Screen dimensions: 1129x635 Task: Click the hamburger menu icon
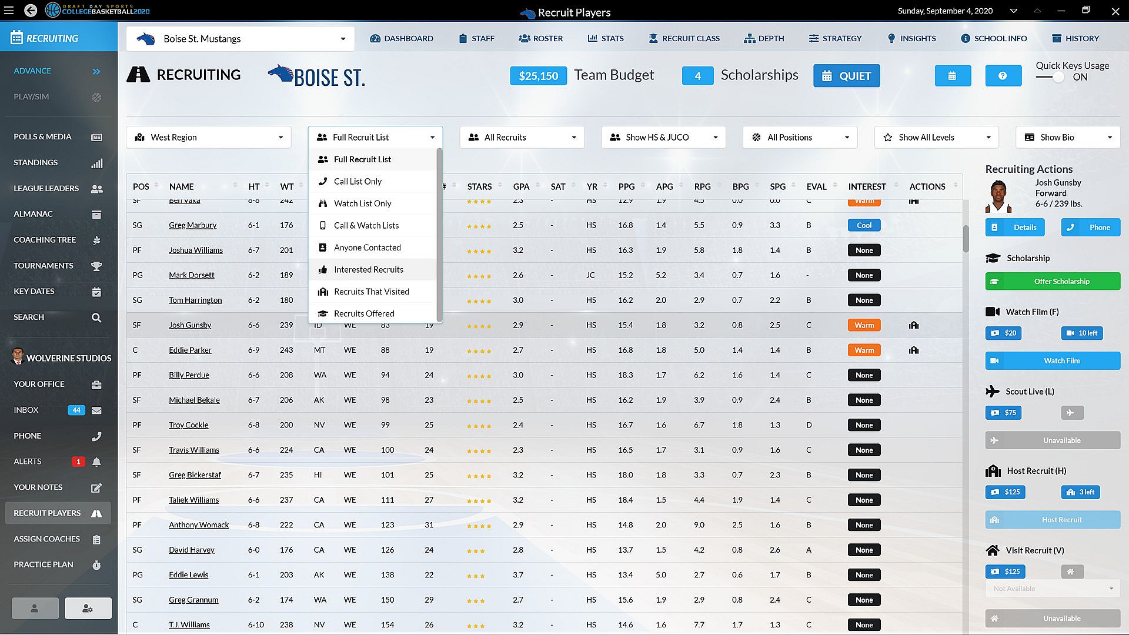coord(9,11)
